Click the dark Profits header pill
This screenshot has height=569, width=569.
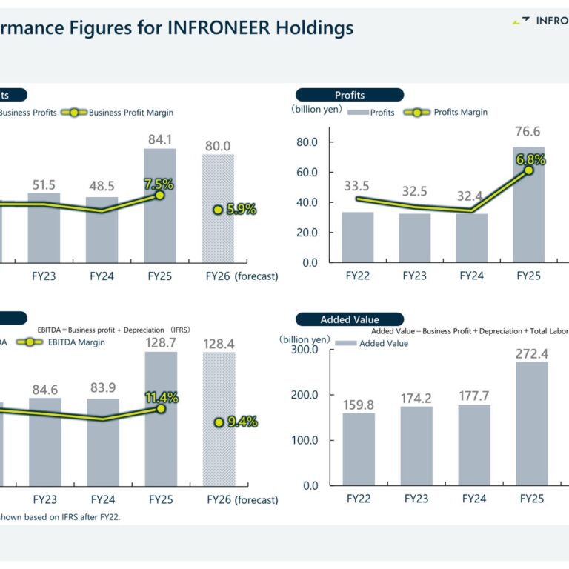350,95
